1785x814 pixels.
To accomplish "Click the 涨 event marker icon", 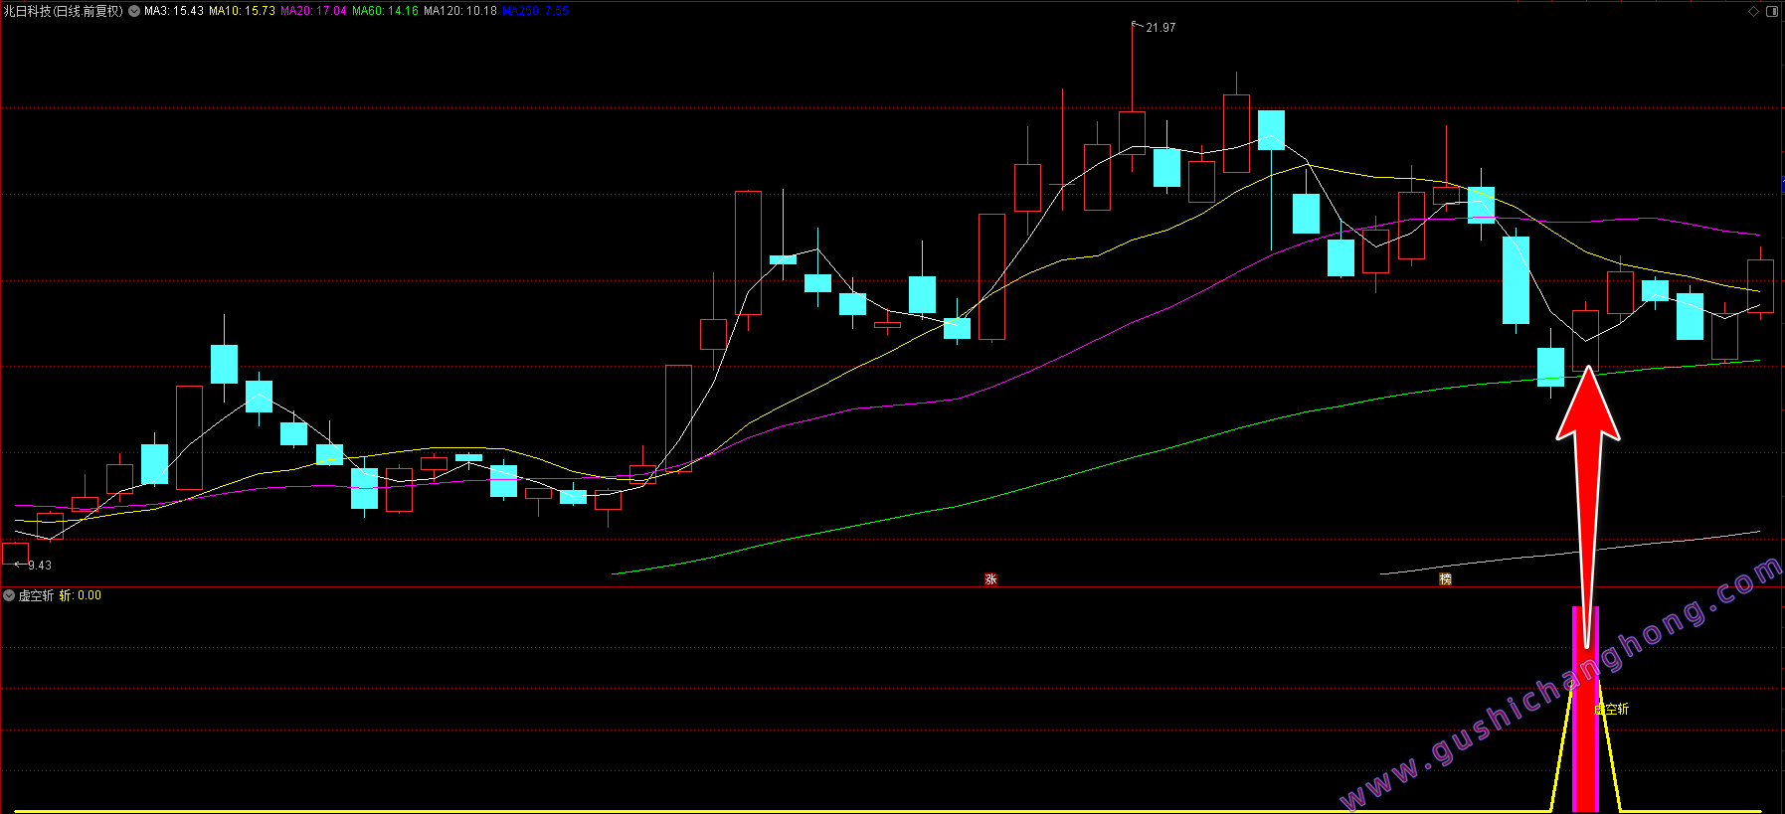I will coord(990,578).
